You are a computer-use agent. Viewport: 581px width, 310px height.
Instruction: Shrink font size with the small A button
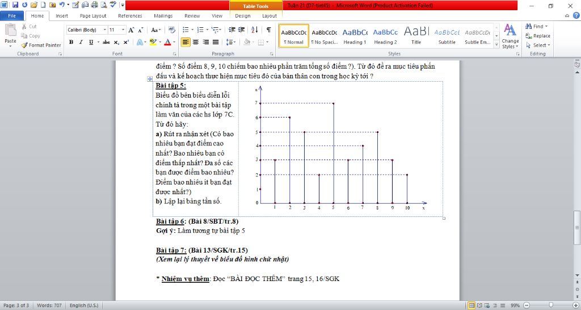[141, 30]
